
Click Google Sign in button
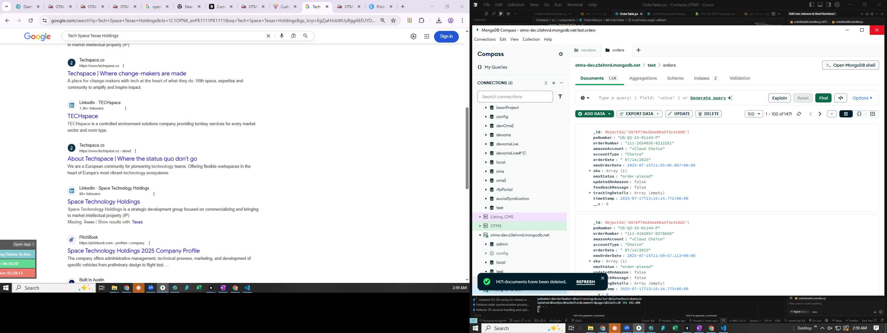coord(446,36)
